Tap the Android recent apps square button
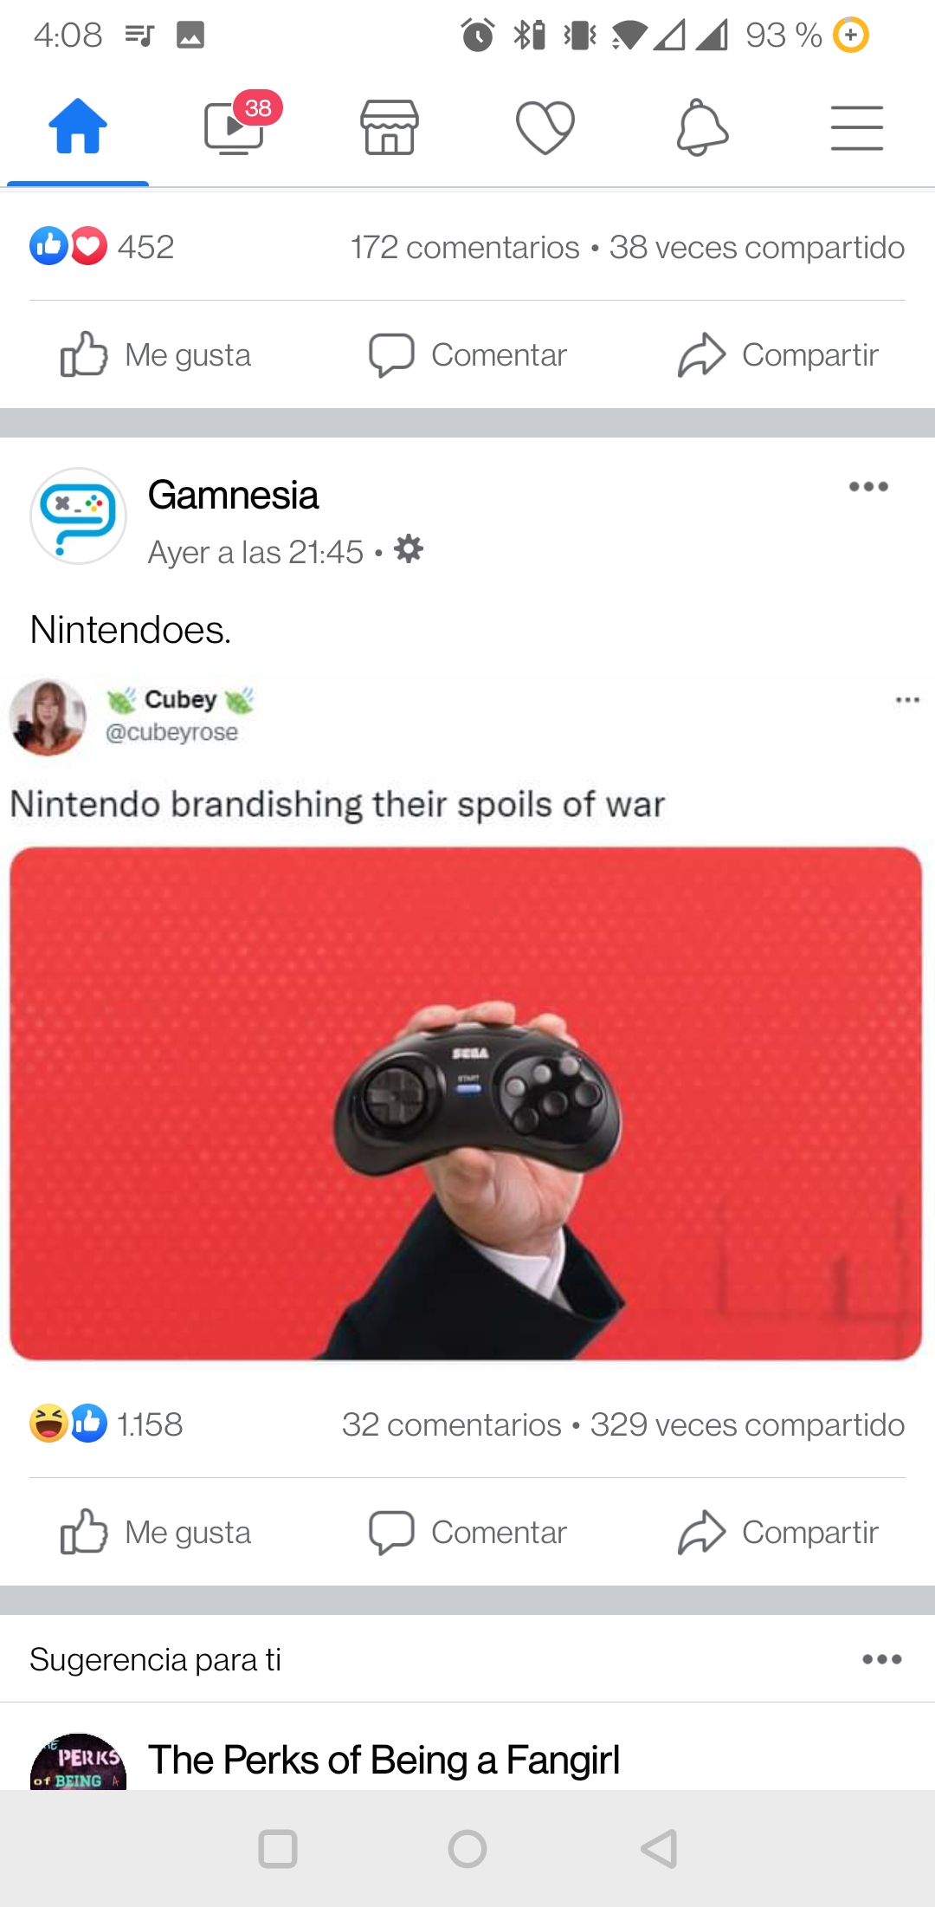The width and height of the screenshot is (935, 1907). coord(278,1849)
